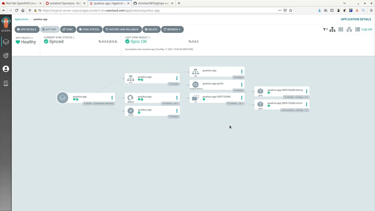This screenshot has height=211, width=375.
Task: Click the svc service node icon
Action: tap(131, 78)
